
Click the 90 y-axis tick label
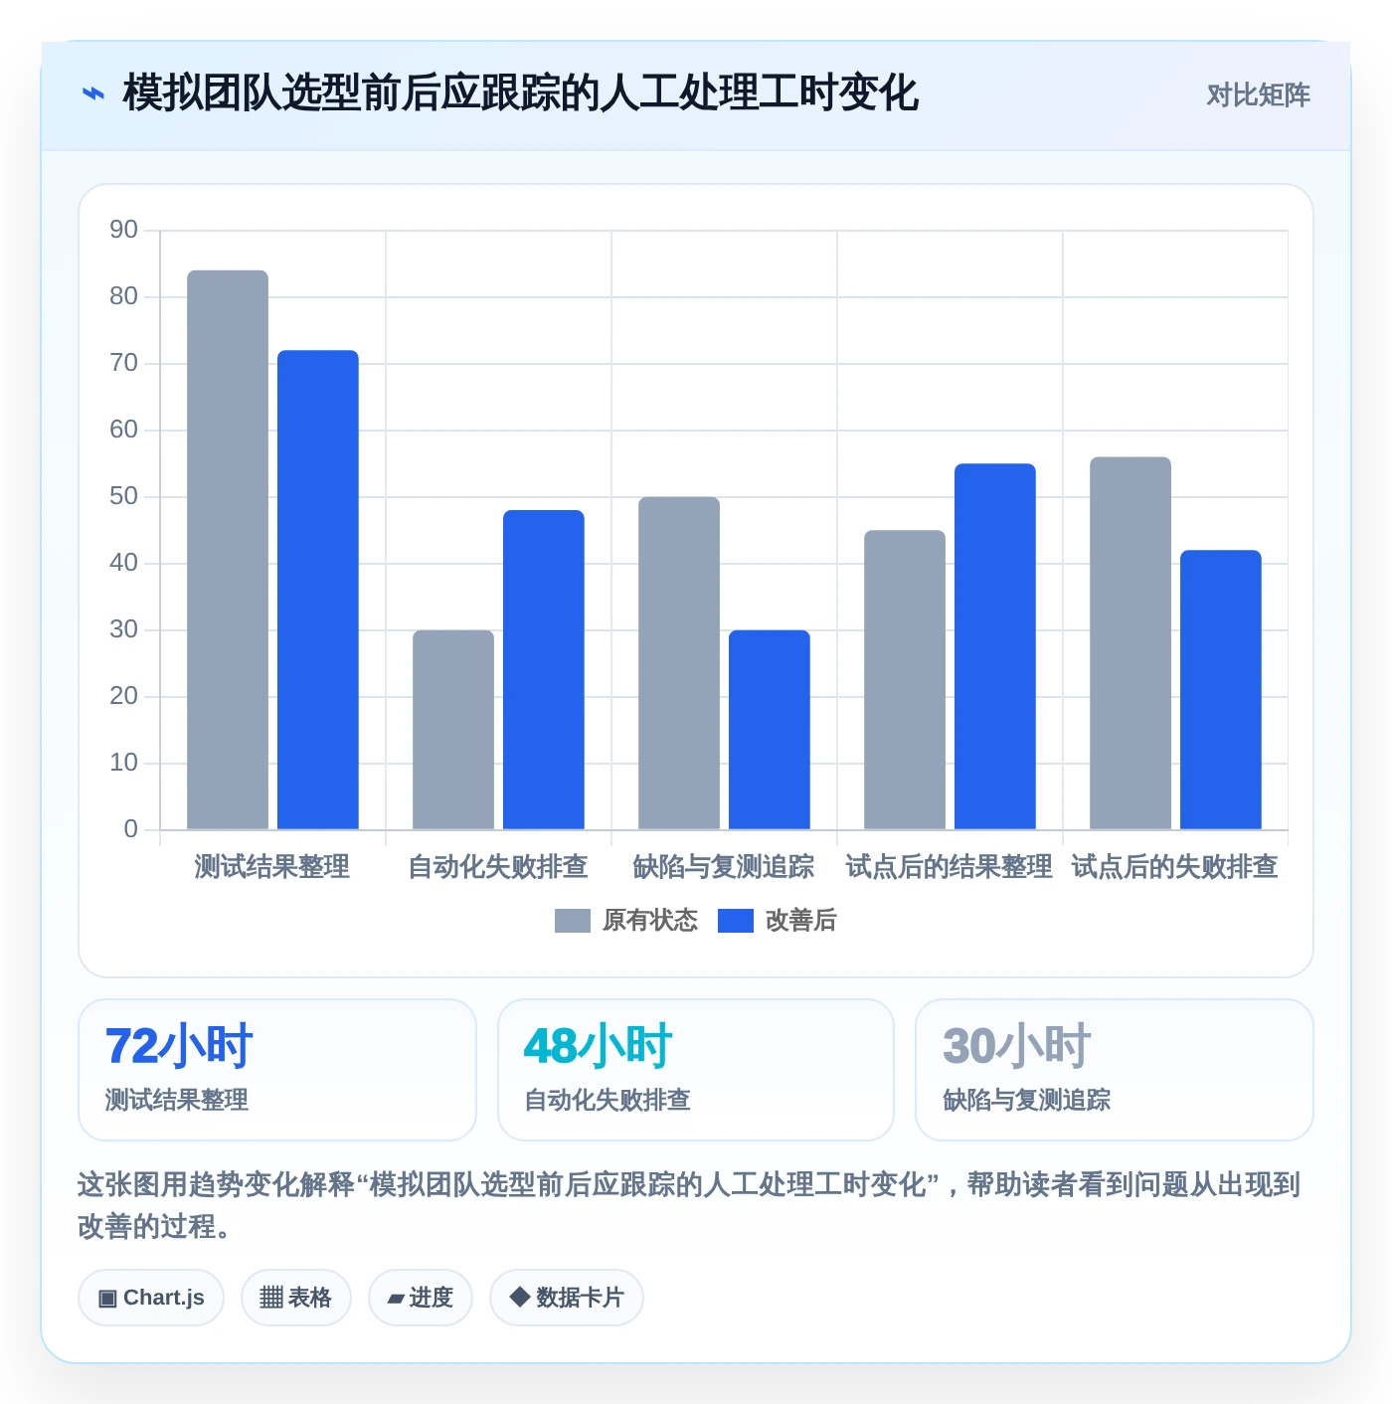pyautogui.click(x=124, y=230)
